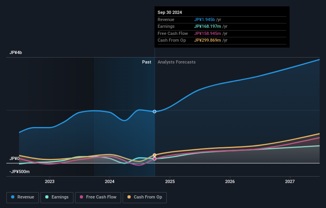Screen dimensions: 326x208
Task: Select the Revenue data point on Sep 30 2024
Action: 154,112
